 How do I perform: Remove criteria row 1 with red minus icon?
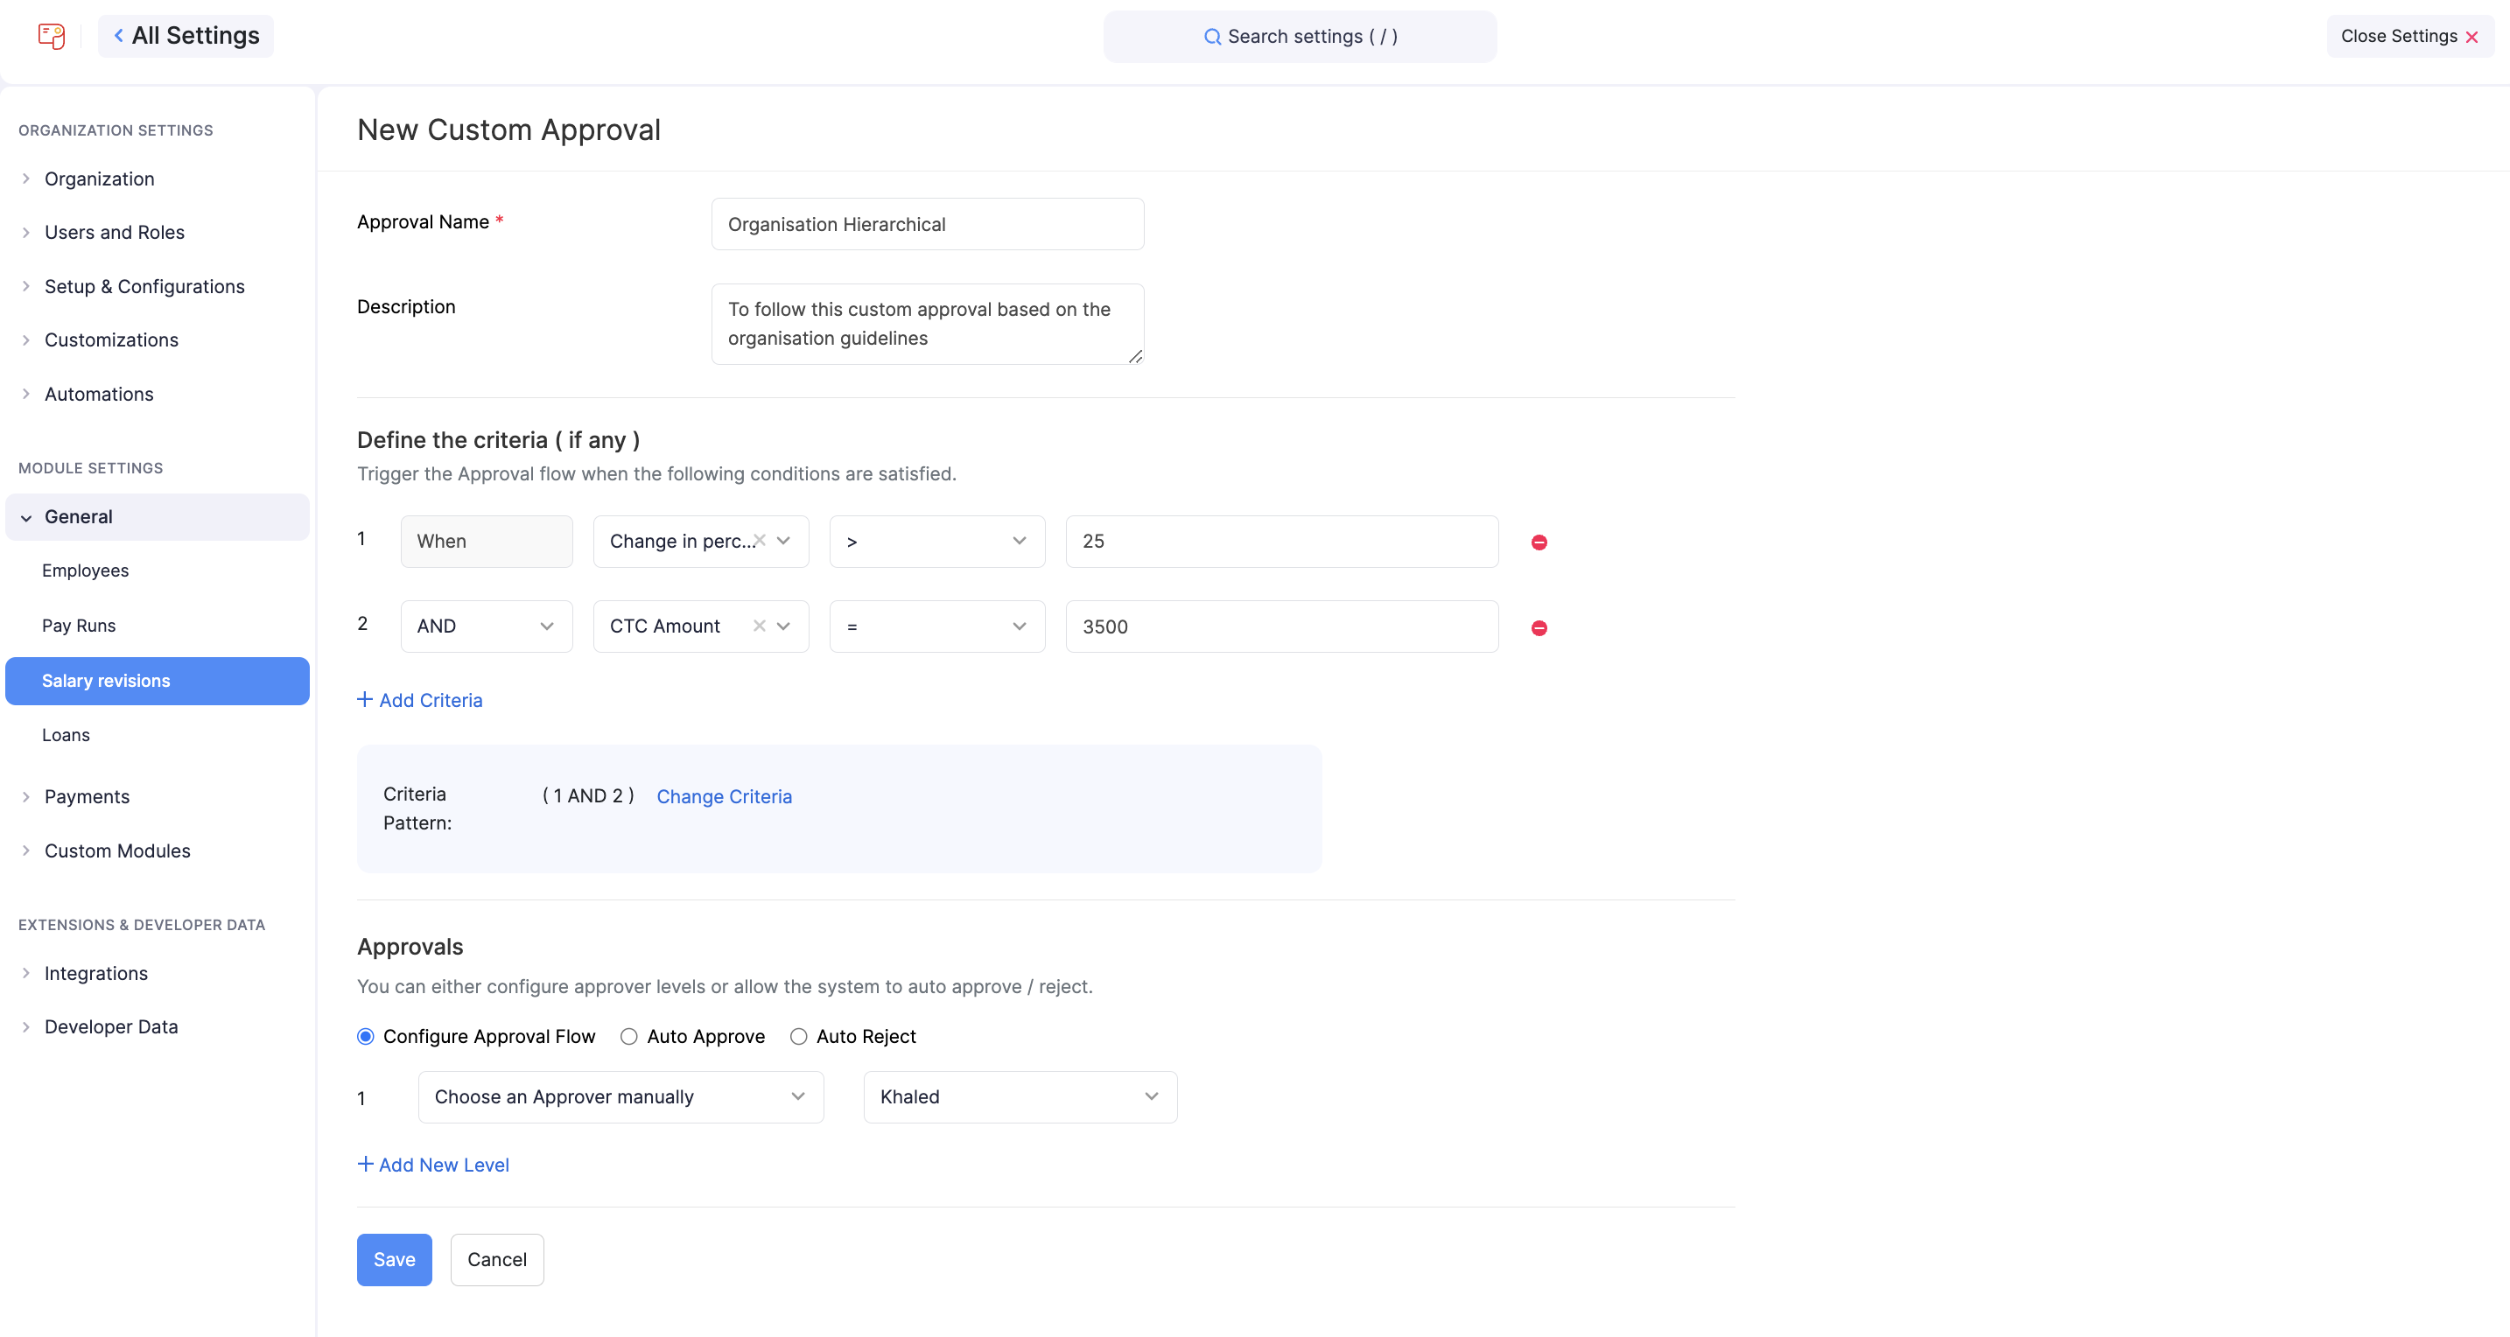[x=1539, y=542]
